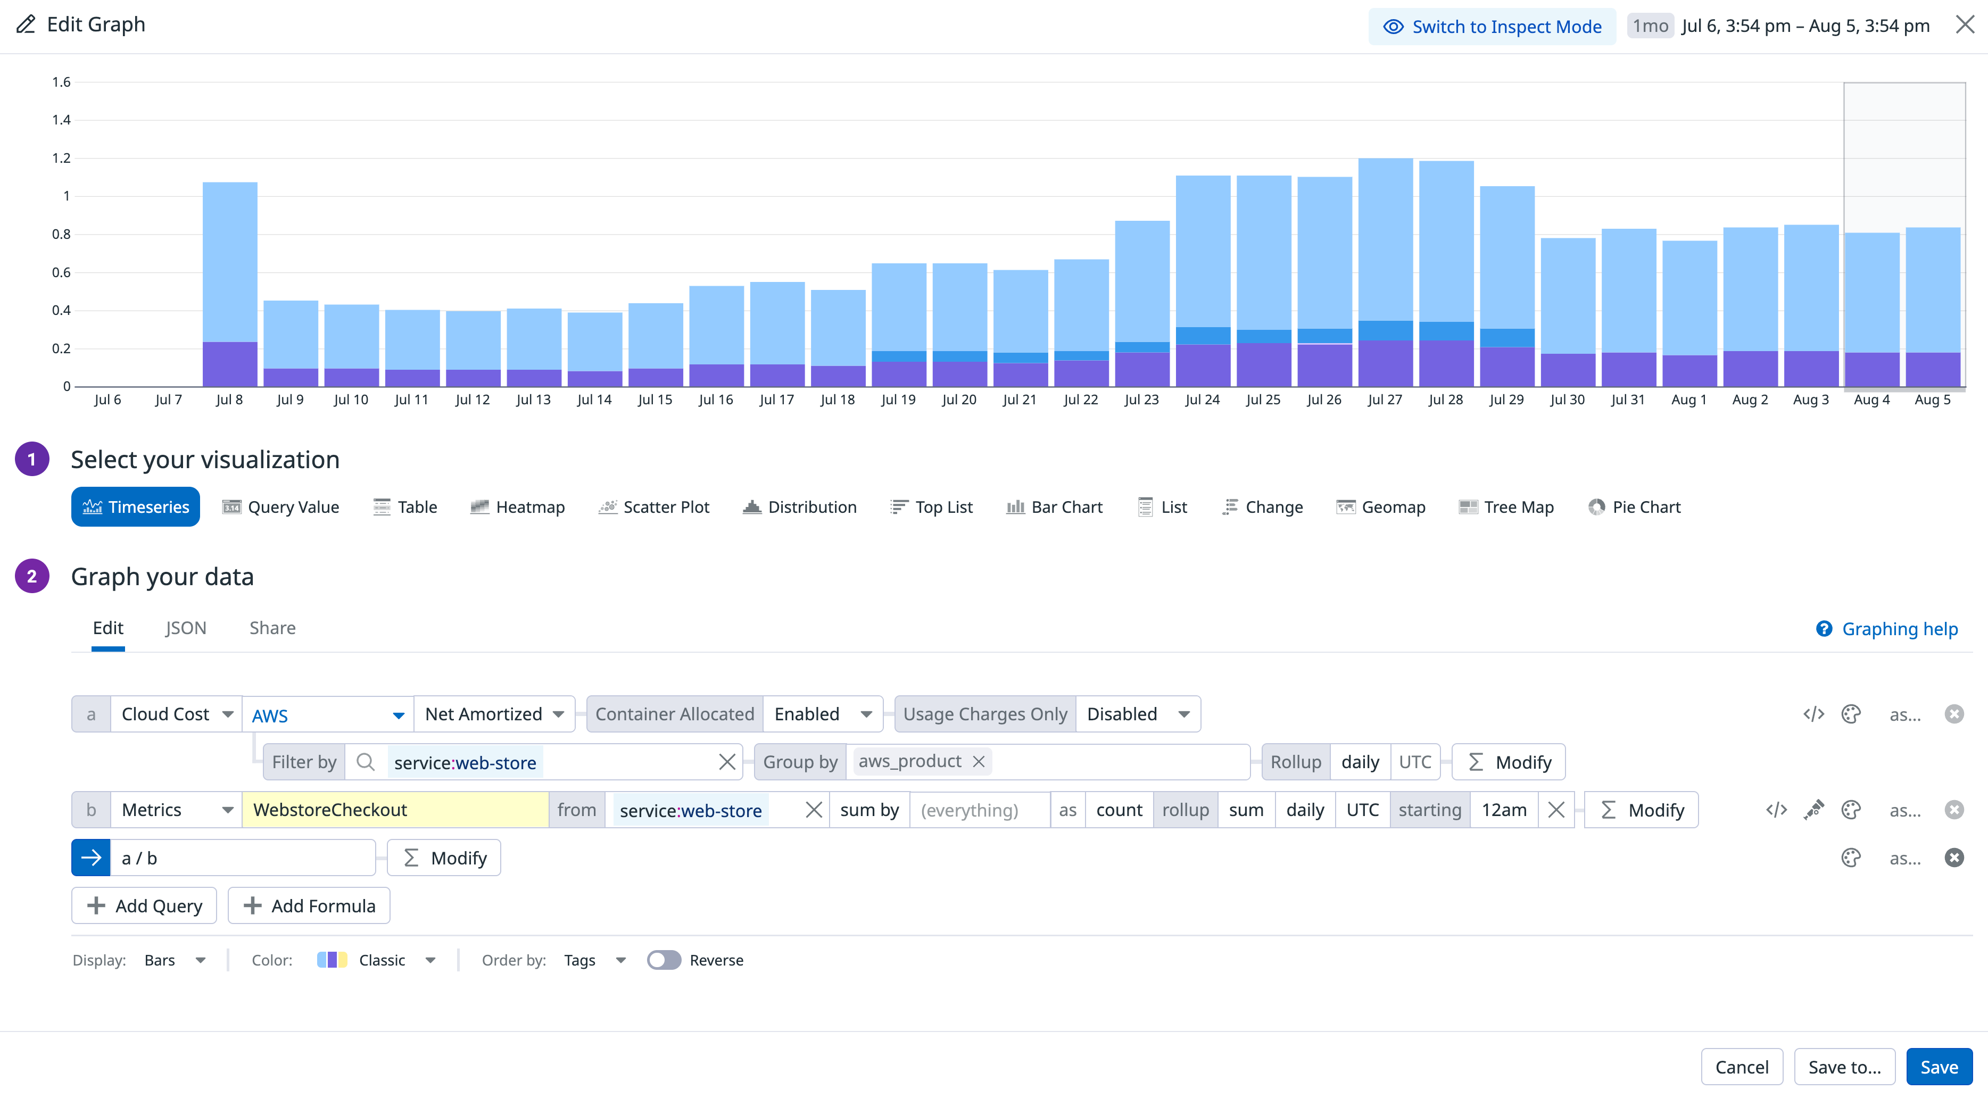Open the Net Amortized dropdown
The image size is (1988, 1098).
[x=494, y=714]
